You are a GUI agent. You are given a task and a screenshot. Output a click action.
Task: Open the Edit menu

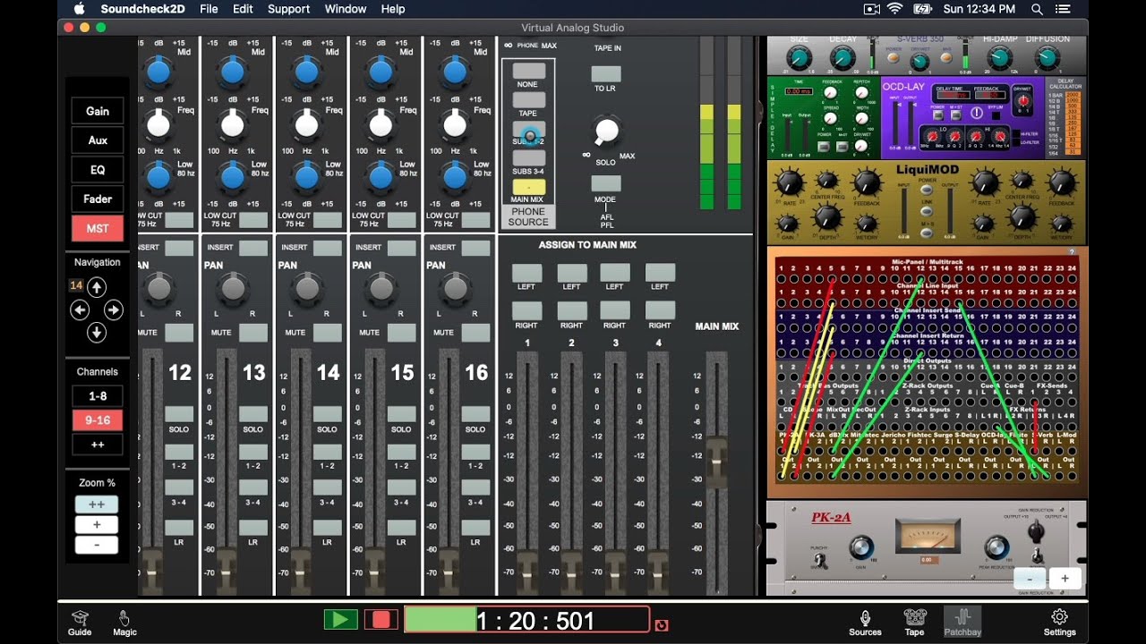243,9
